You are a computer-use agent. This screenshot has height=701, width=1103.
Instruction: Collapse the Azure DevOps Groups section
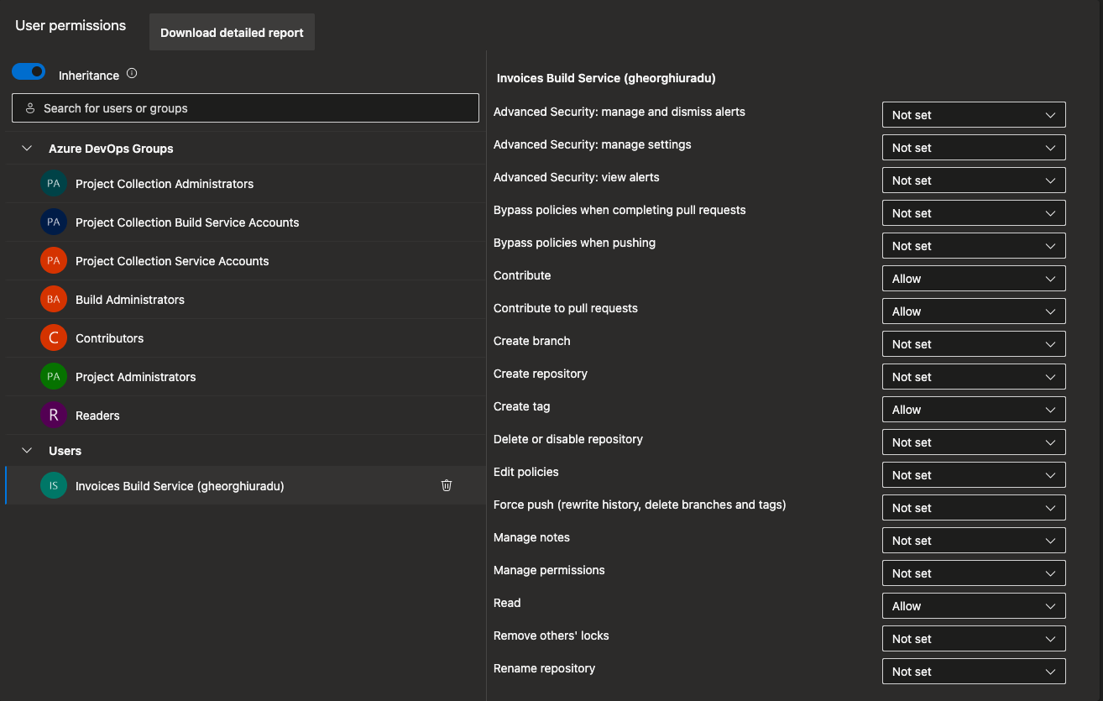coord(26,148)
